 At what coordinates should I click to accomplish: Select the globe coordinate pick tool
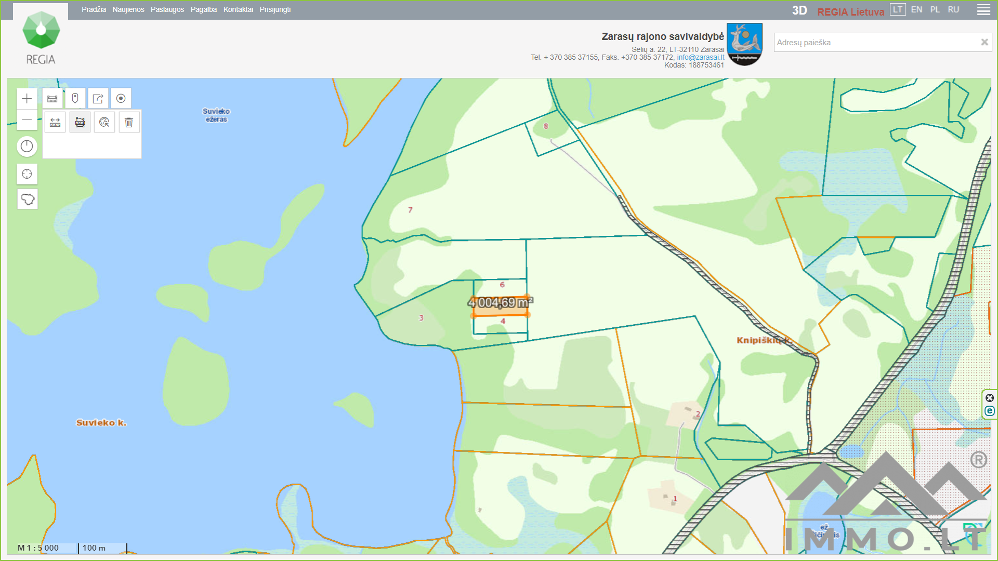pyautogui.click(x=104, y=123)
